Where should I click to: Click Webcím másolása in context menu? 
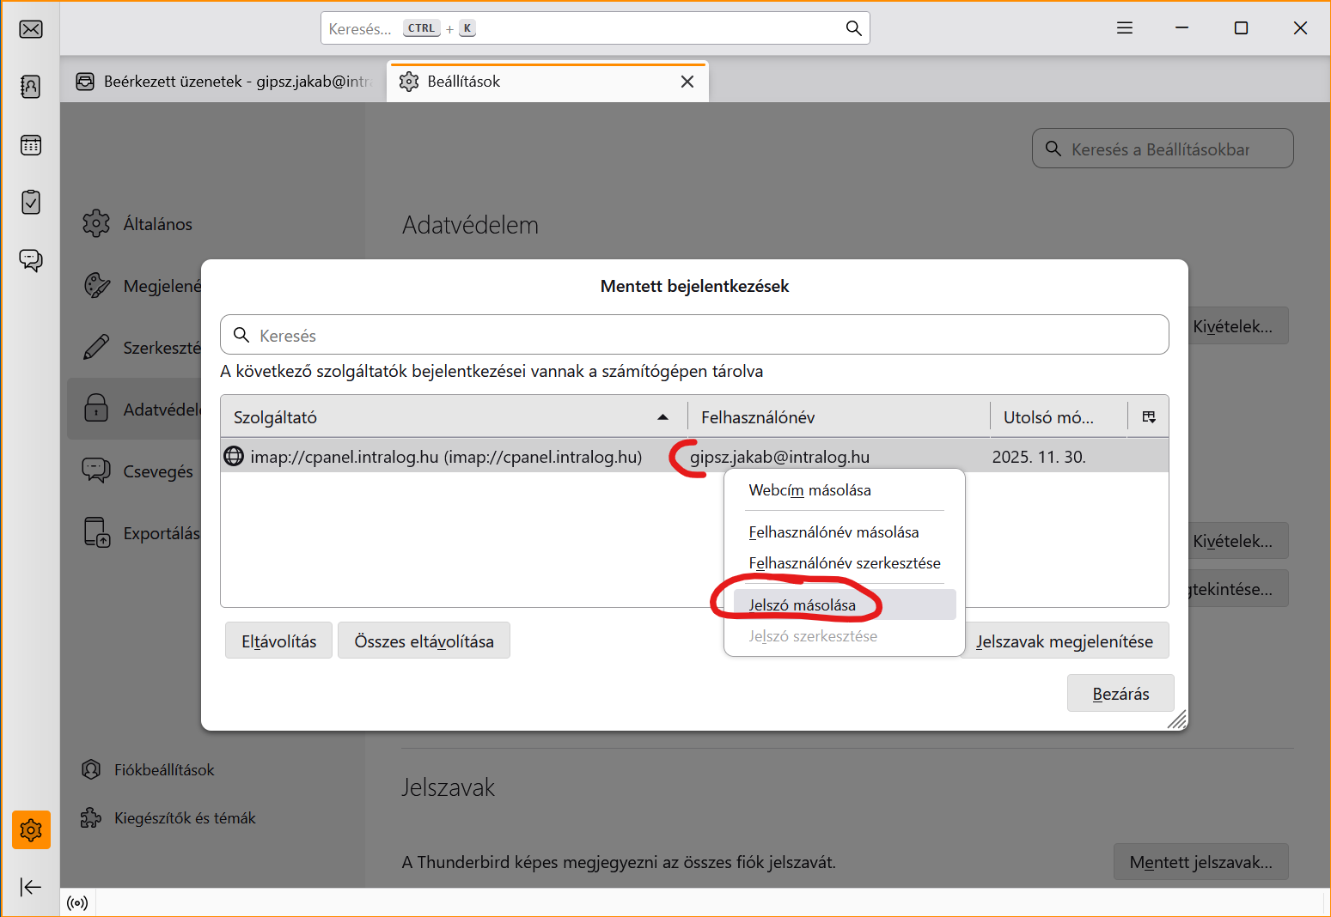(x=809, y=490)
